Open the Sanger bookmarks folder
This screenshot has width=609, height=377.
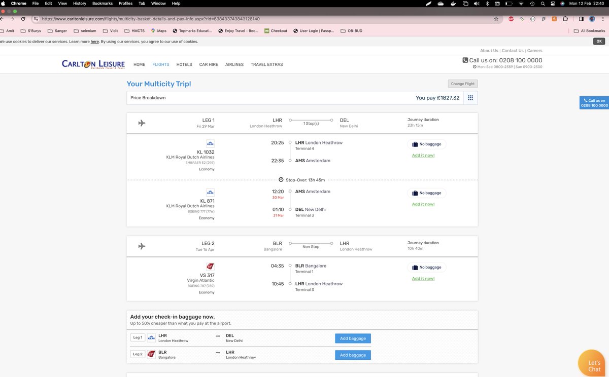pyautogui.click(x=57, y=30)
